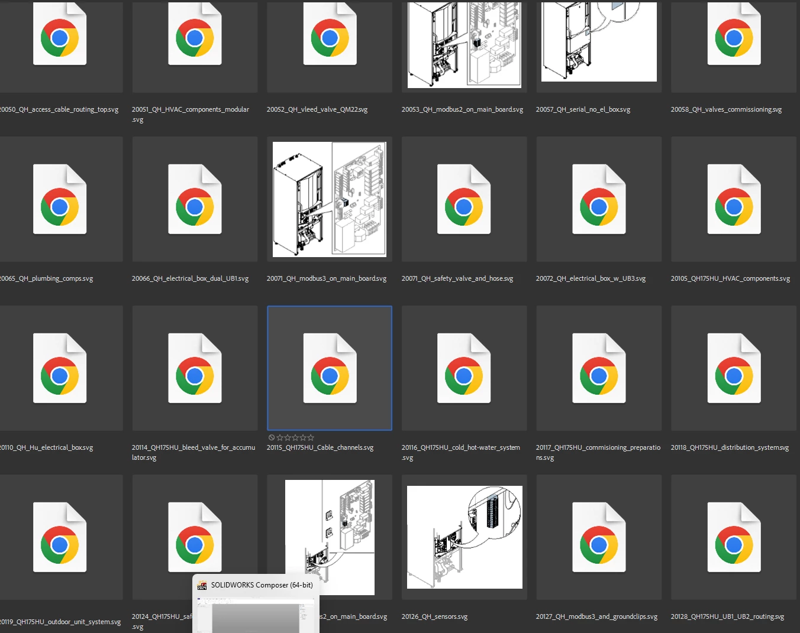The height and width of the screenshot is (633, 800).
Task: Select the 20052_QH_vleed_valve_QM22.svg file icon
Action: click(330, 34)
